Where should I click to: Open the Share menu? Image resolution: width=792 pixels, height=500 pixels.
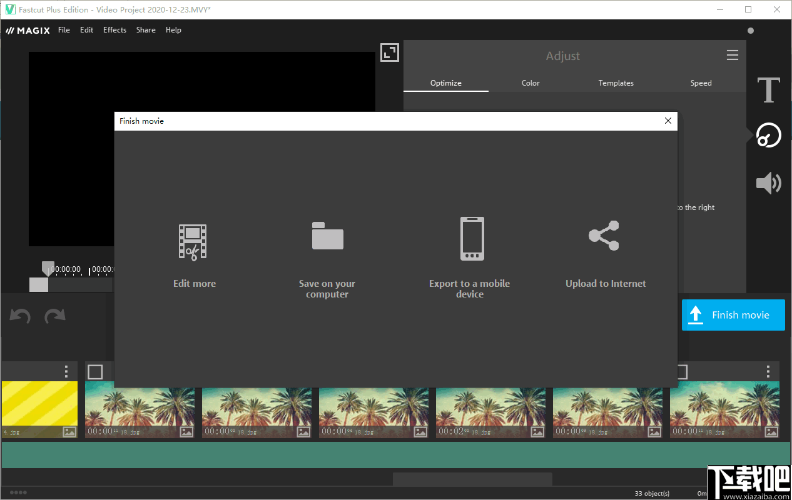146,29
